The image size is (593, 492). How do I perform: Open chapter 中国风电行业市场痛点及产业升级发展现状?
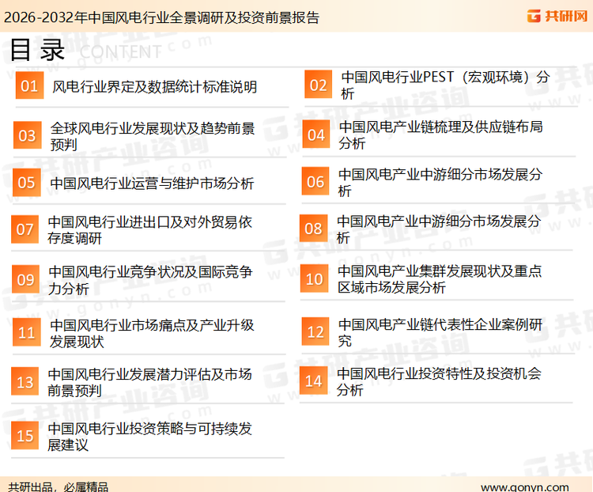[x=152, y=333]
